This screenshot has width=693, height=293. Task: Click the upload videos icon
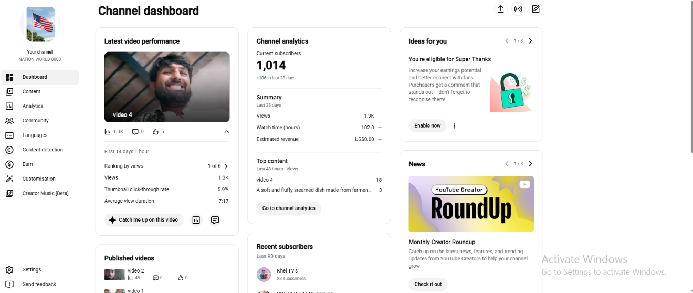click(x=500, y=9)
